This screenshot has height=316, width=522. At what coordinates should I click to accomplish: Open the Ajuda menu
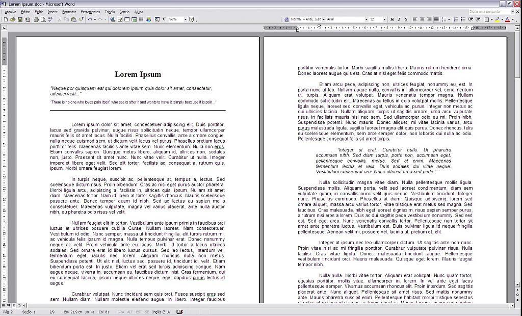click(139, 12)
